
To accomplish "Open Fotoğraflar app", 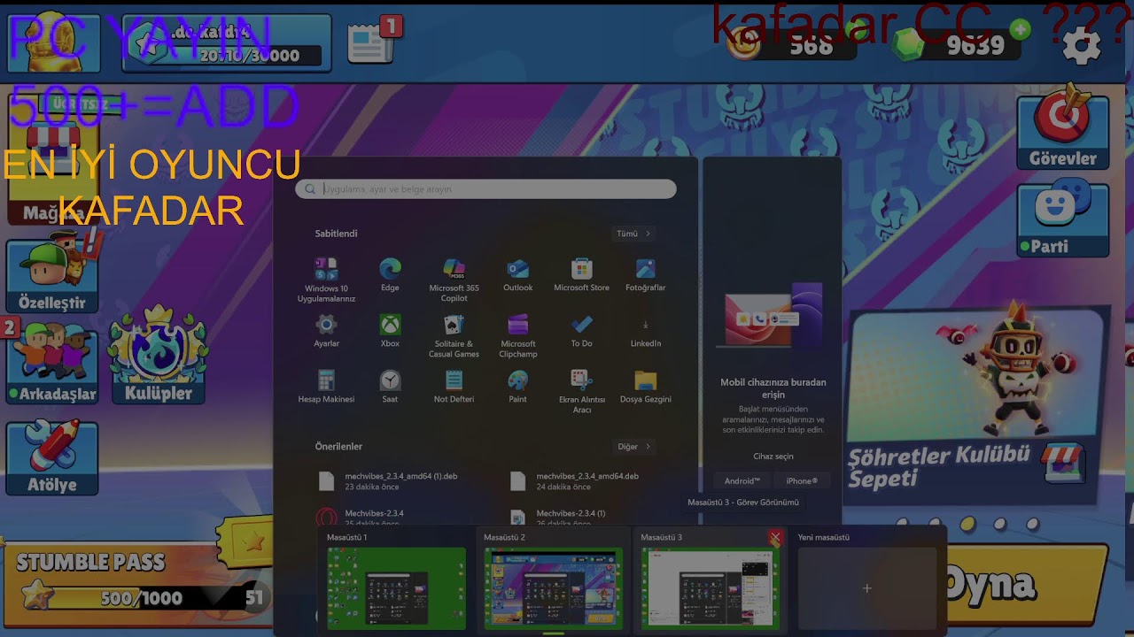I will pyautogui.click(x=645, y=275).
